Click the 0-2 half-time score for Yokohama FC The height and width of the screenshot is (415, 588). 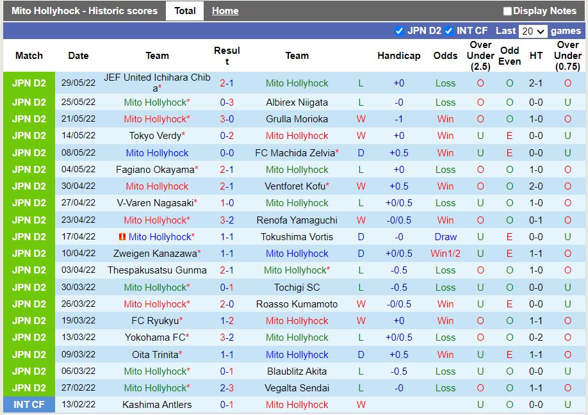[536, 338]
